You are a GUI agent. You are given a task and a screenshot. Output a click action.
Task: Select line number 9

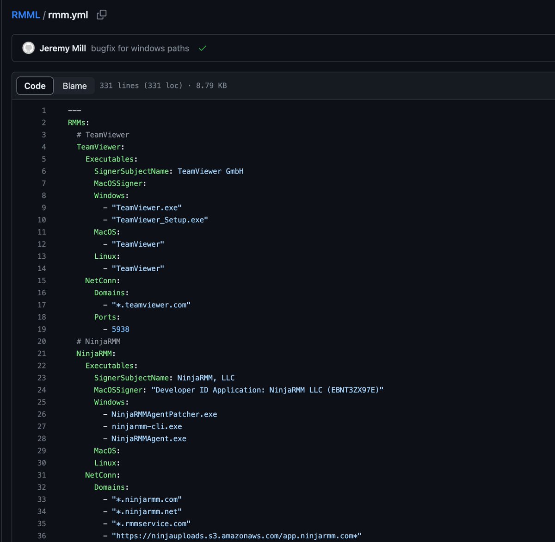pyautogui.click(x=44, y=207)
